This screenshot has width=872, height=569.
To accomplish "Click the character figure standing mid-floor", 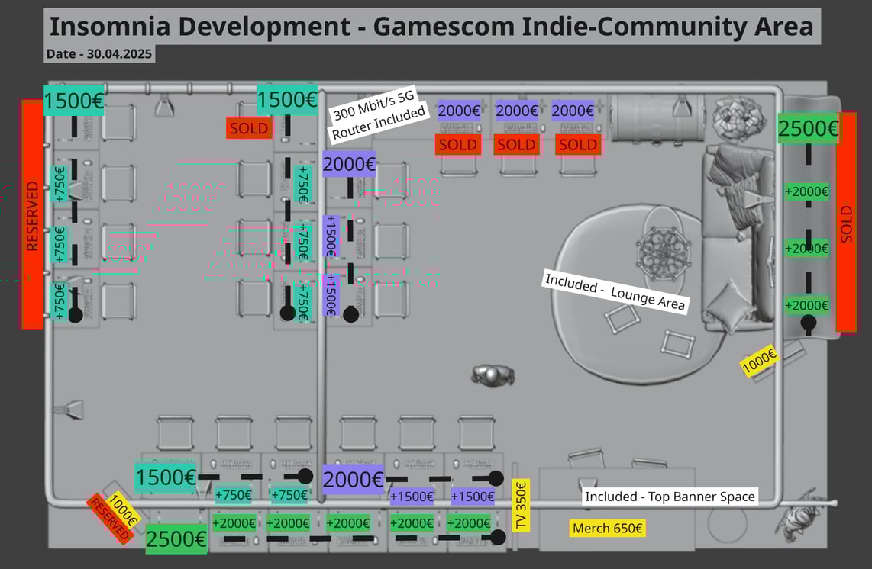I will (x=493, y=376).
